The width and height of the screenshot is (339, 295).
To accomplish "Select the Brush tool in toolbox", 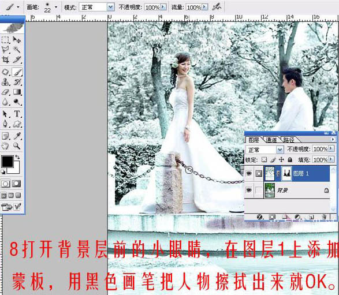I will (x=17, y=72).
